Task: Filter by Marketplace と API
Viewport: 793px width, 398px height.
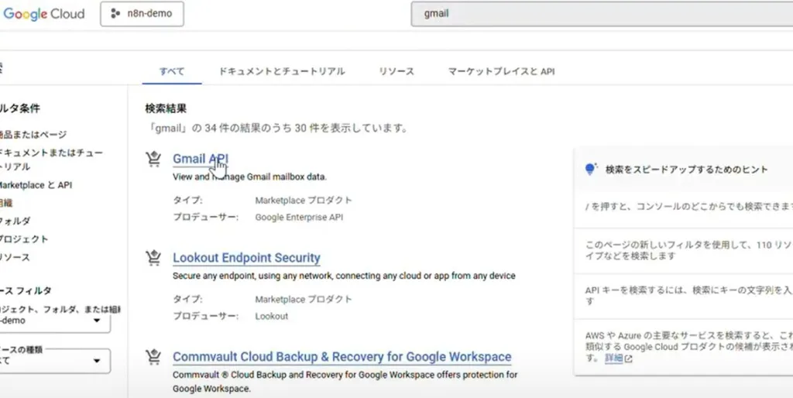Action: pos(36,185)
